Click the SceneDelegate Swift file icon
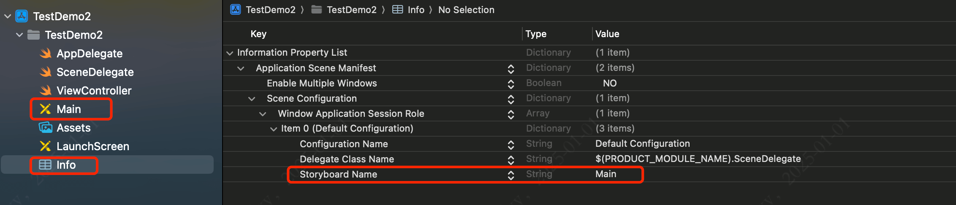 click(x=46, y=72)
